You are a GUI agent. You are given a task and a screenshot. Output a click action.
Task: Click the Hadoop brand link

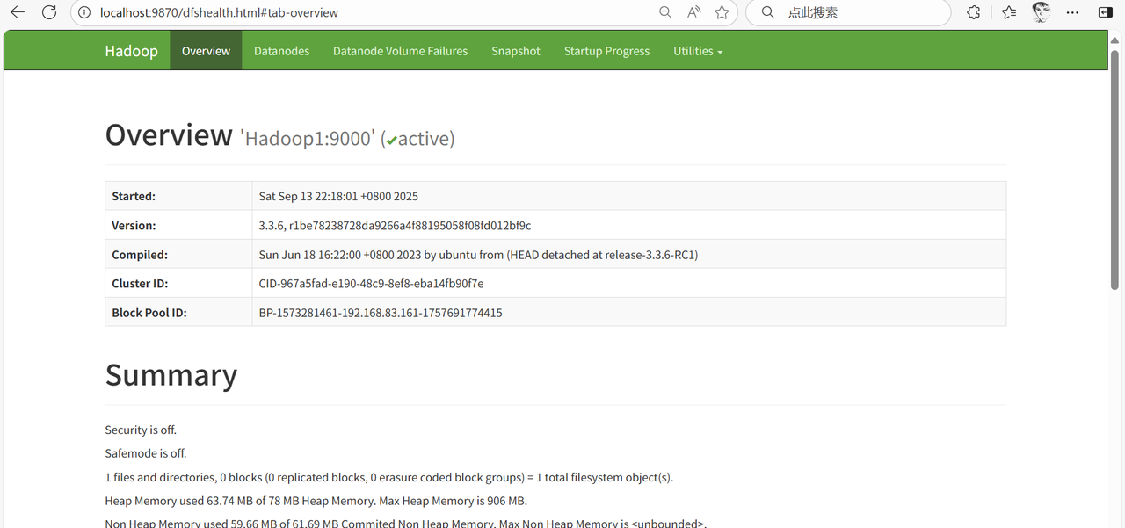pyautogui.click(x=131, y=50)
